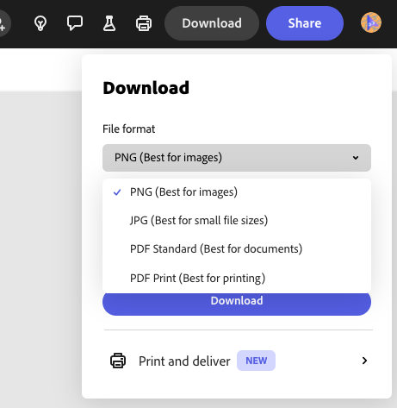This screenshot has height=408, width=397.
Task: Open the comments speech bubble icon
Action: point(75,23)
